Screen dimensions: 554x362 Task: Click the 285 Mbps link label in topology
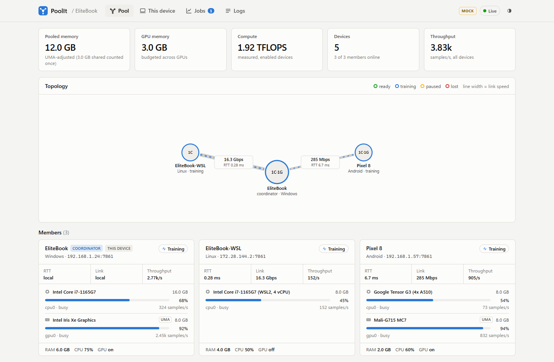click(320, 162)
